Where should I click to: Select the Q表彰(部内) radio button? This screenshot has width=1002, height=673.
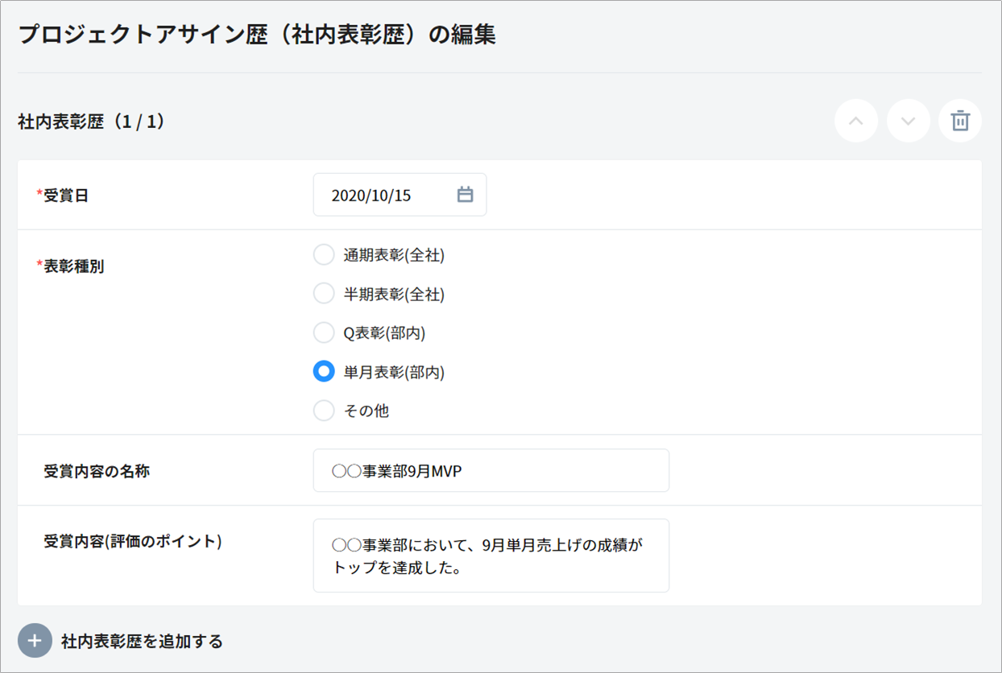point(324,332)
